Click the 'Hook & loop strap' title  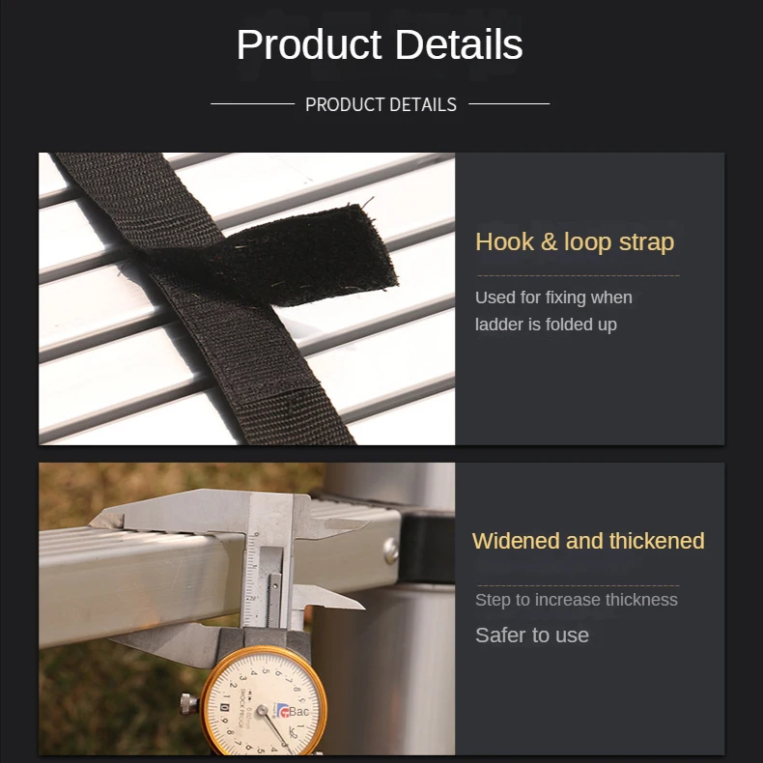click(575, 241)
